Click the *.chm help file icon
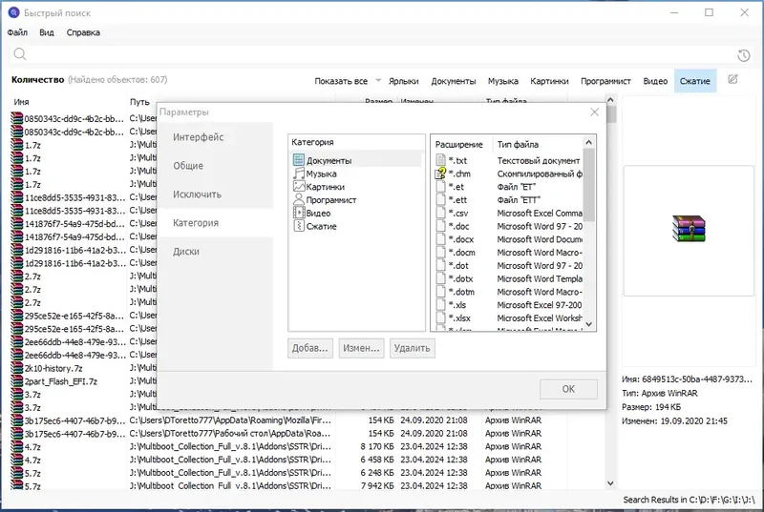 (x=440, y=174)
